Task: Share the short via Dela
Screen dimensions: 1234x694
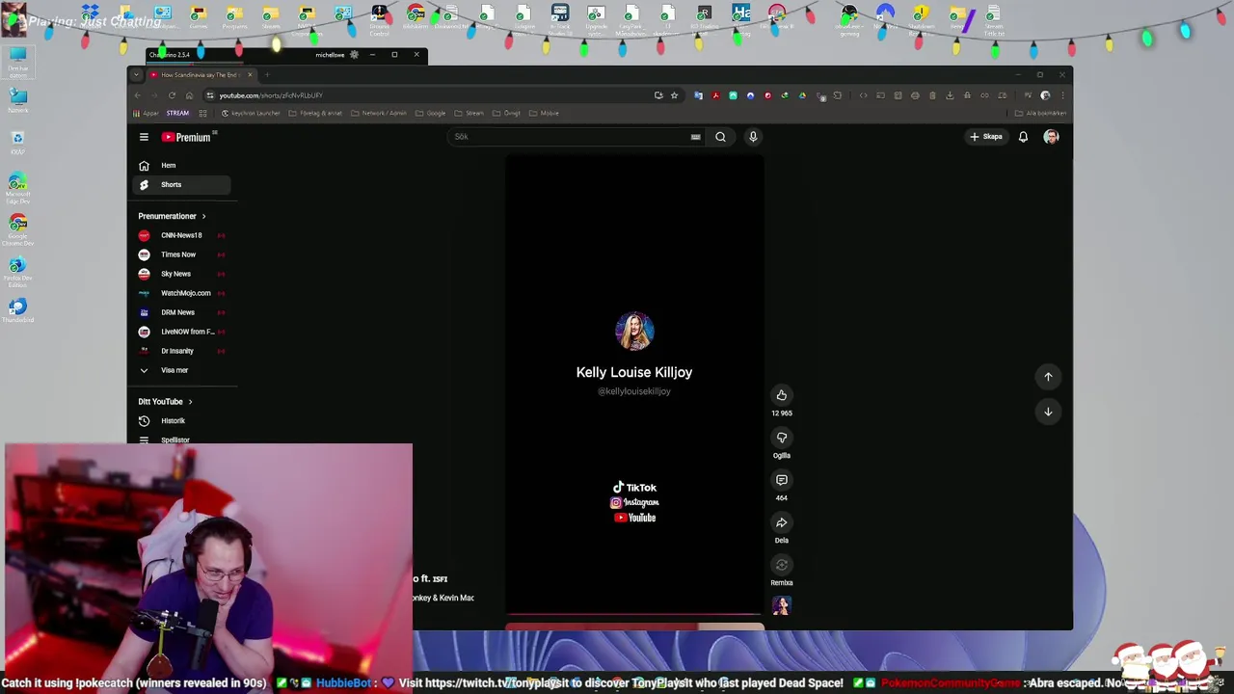Action: [782, 522]
